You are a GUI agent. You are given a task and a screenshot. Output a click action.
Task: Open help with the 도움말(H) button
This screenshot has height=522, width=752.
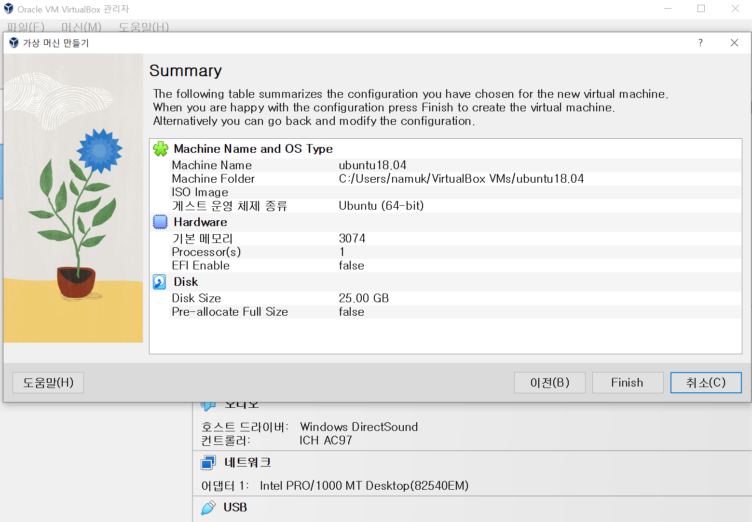[48, 383]
